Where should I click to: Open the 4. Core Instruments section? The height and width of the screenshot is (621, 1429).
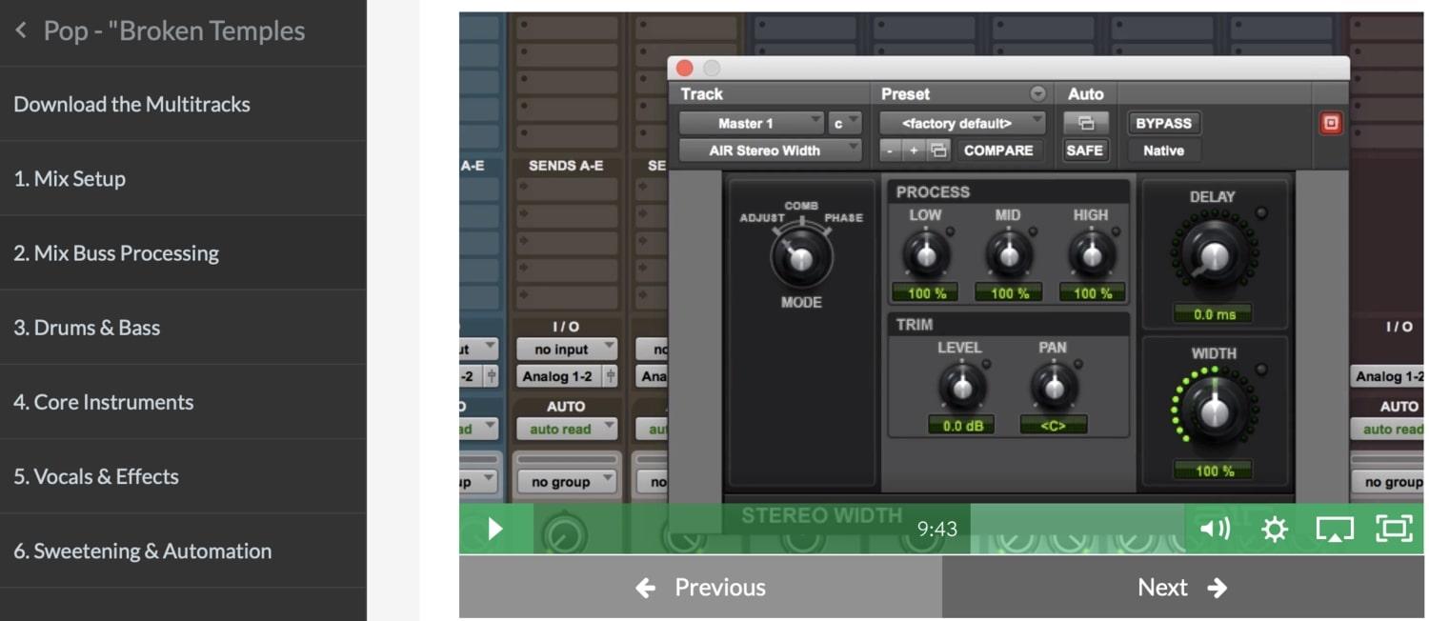(183, 401)
